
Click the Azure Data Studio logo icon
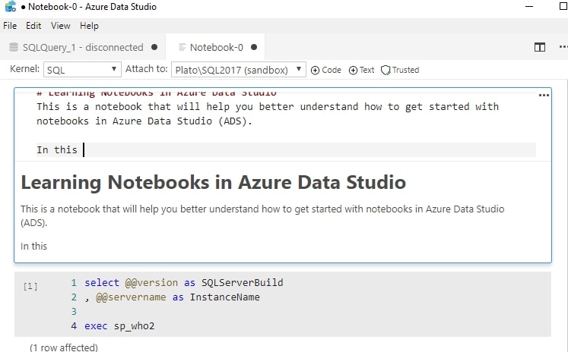coord(10,8)
